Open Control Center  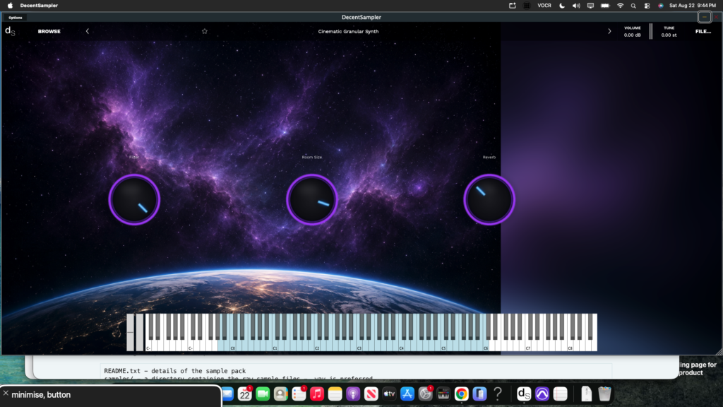pos(647,6)
